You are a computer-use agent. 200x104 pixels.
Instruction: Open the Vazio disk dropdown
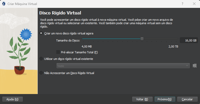[x=123, y=66]
